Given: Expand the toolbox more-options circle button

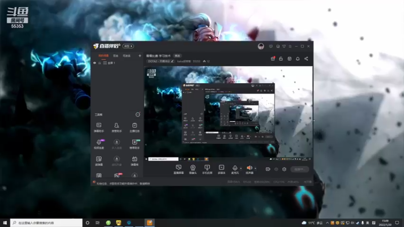Looking at the screenshot, I should coord(138,115).
